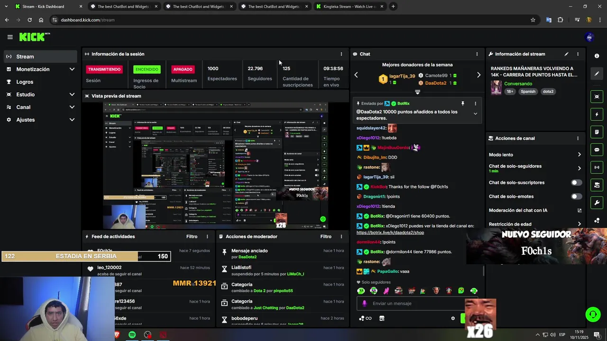Screen dimensions: 607x341
Task: Select Stream in the sidebar
Action: 40,56
